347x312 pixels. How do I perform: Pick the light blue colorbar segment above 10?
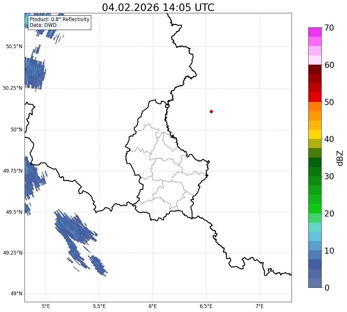tap(315, 236)
